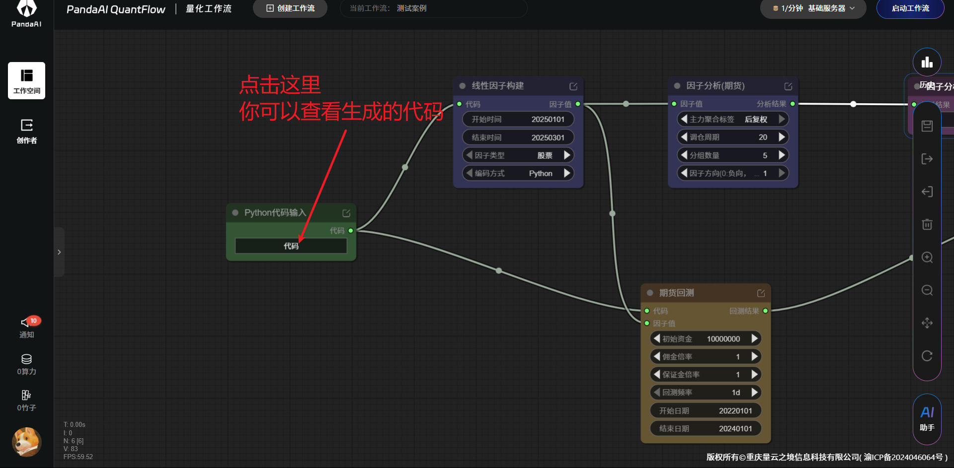Open 通知 notifications with badge 10
Viewport: 954px width, 468px height.
pyautogui.click(x=27, y=328)
